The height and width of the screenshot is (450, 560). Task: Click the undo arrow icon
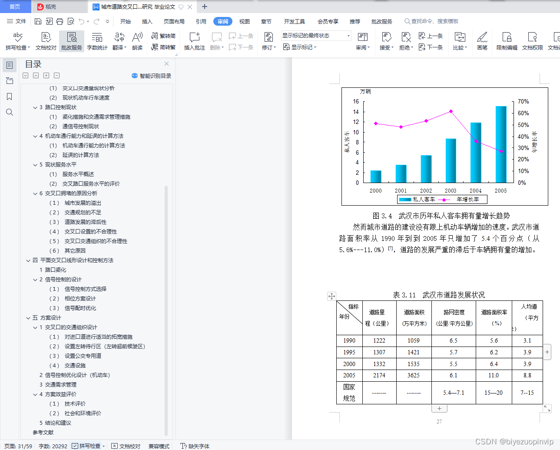82,21
